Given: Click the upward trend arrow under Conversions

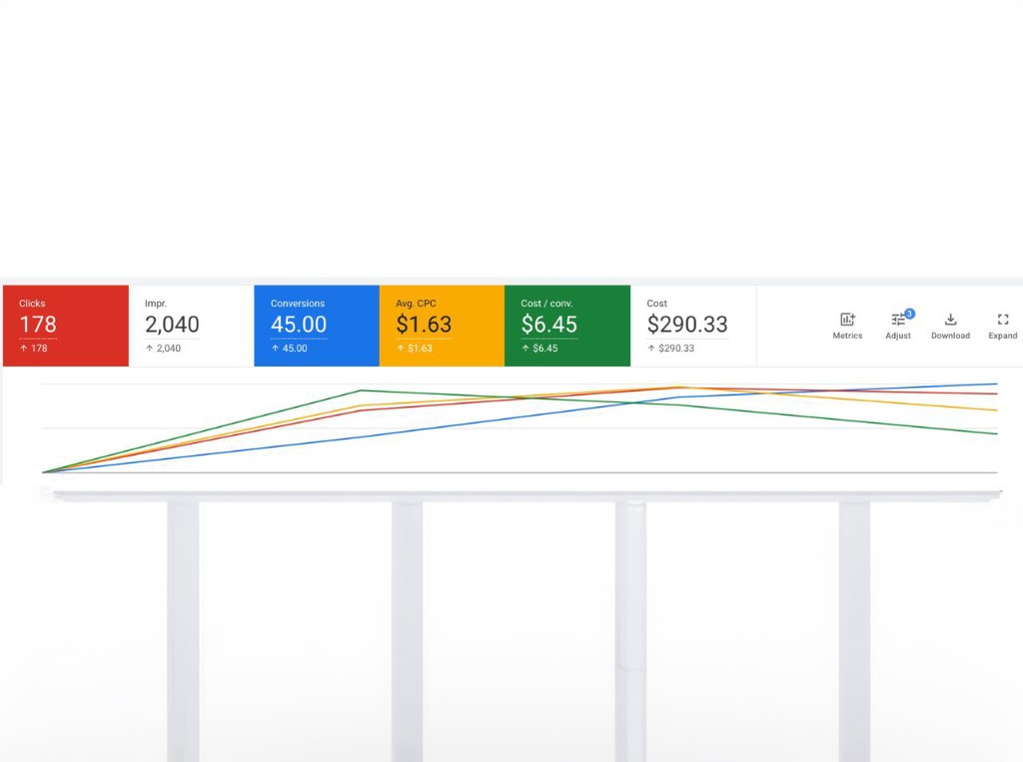Looking at the screenshot, I should (x=272, y=349).
